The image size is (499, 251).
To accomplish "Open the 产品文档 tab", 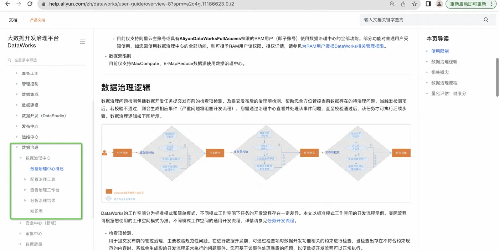I will tap(37, 20).
